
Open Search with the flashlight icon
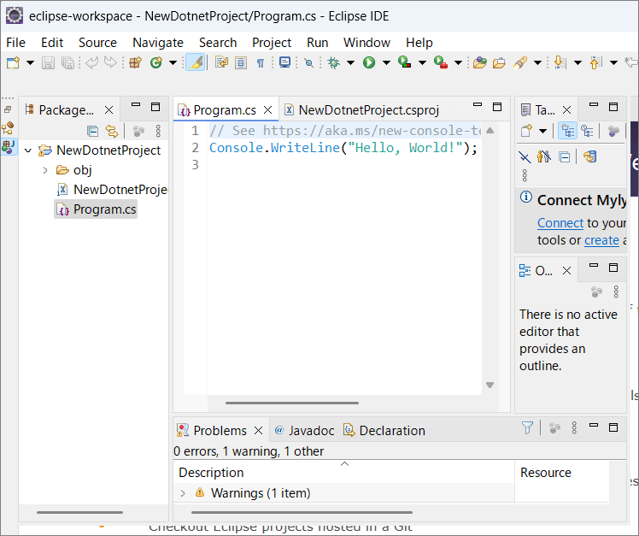coord(520,62)
